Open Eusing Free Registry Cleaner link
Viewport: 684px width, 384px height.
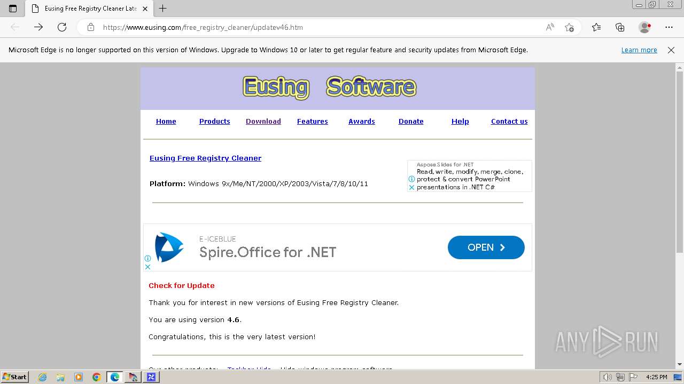click(205, 158)
